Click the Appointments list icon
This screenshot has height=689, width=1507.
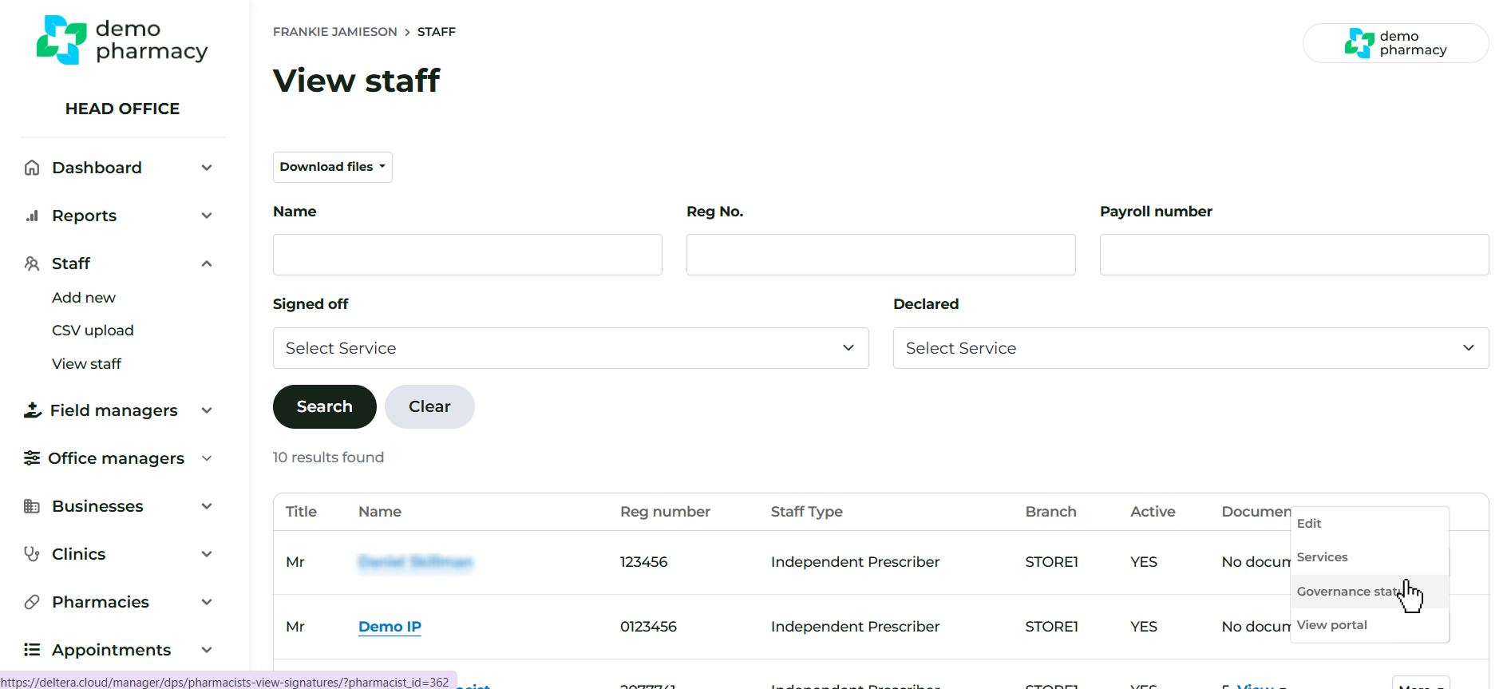coord(32,650)
